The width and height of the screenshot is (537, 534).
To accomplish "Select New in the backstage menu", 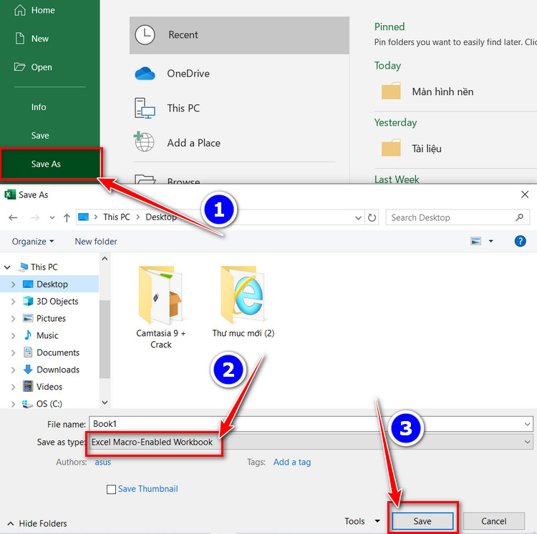I will click(32, 39).
